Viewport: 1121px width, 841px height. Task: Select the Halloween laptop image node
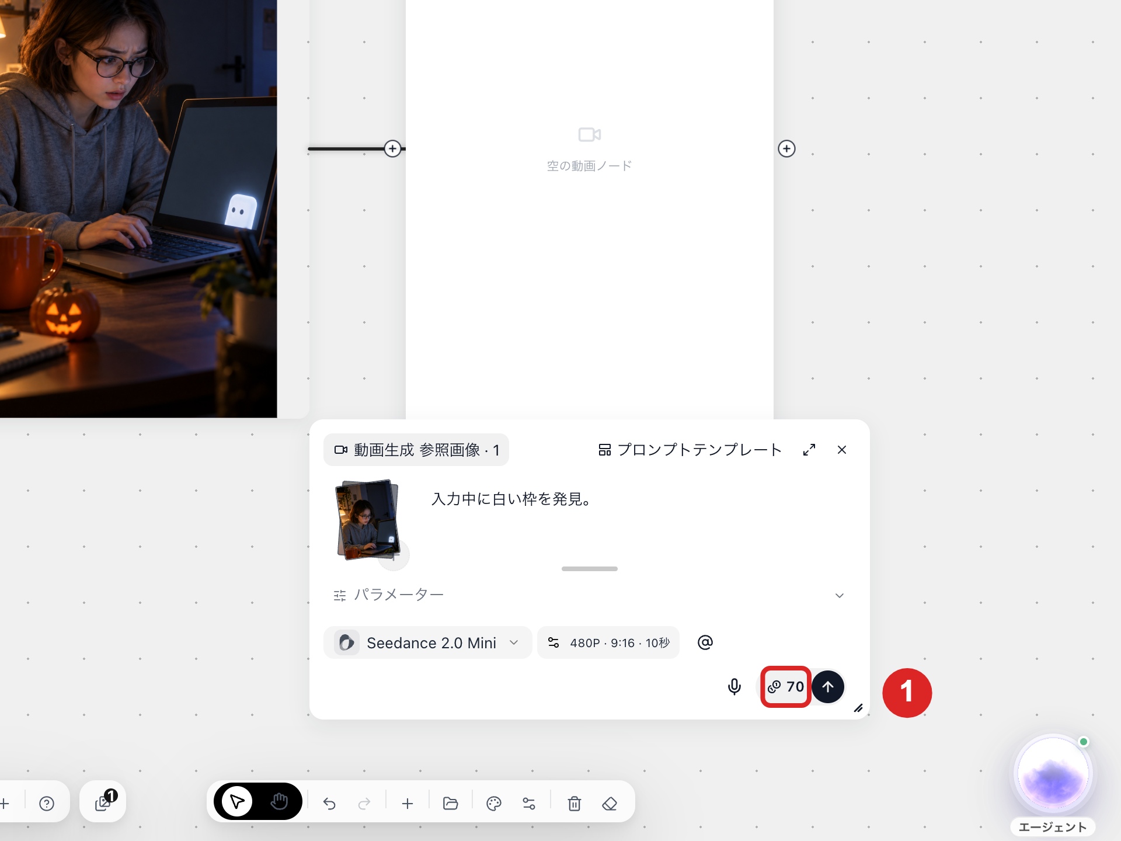coord(138,208)
